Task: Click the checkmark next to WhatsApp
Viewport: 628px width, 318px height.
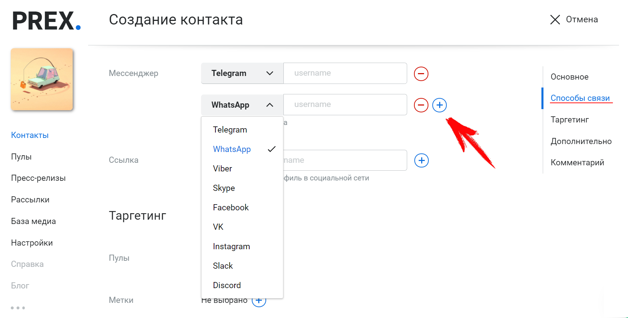Action: (272, 149)
